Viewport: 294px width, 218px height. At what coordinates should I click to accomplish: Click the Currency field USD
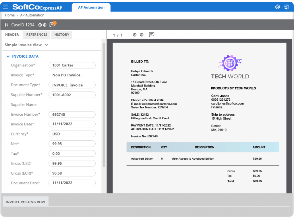[x=72, y=134]
